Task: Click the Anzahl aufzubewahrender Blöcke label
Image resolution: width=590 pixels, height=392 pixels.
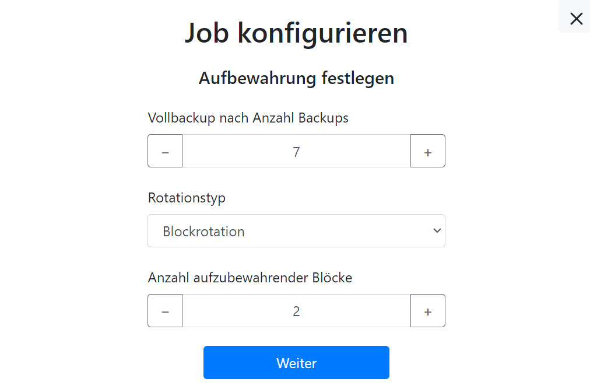Action: [x=250, y=278]
